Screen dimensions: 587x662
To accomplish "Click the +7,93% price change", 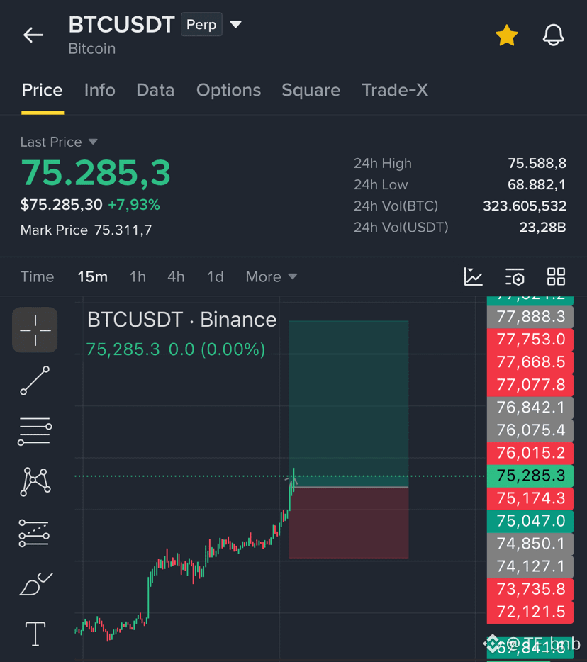I will 134,205.
